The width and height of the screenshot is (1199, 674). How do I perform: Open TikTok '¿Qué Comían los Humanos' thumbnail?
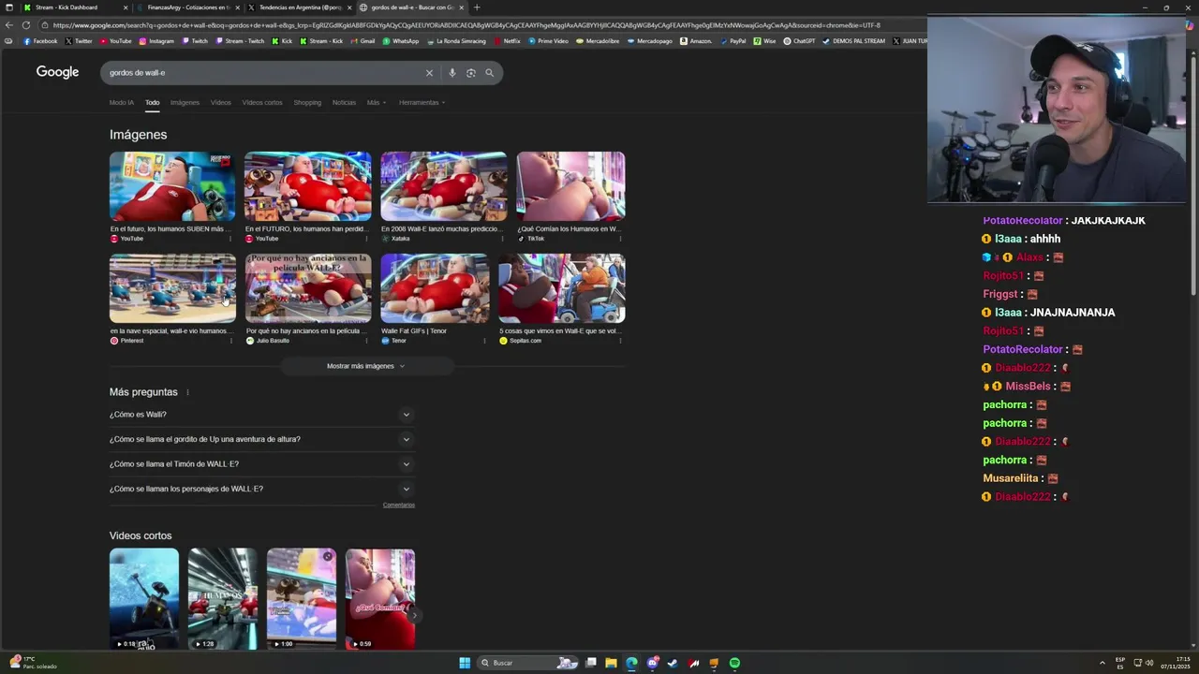tap(570, 186)
